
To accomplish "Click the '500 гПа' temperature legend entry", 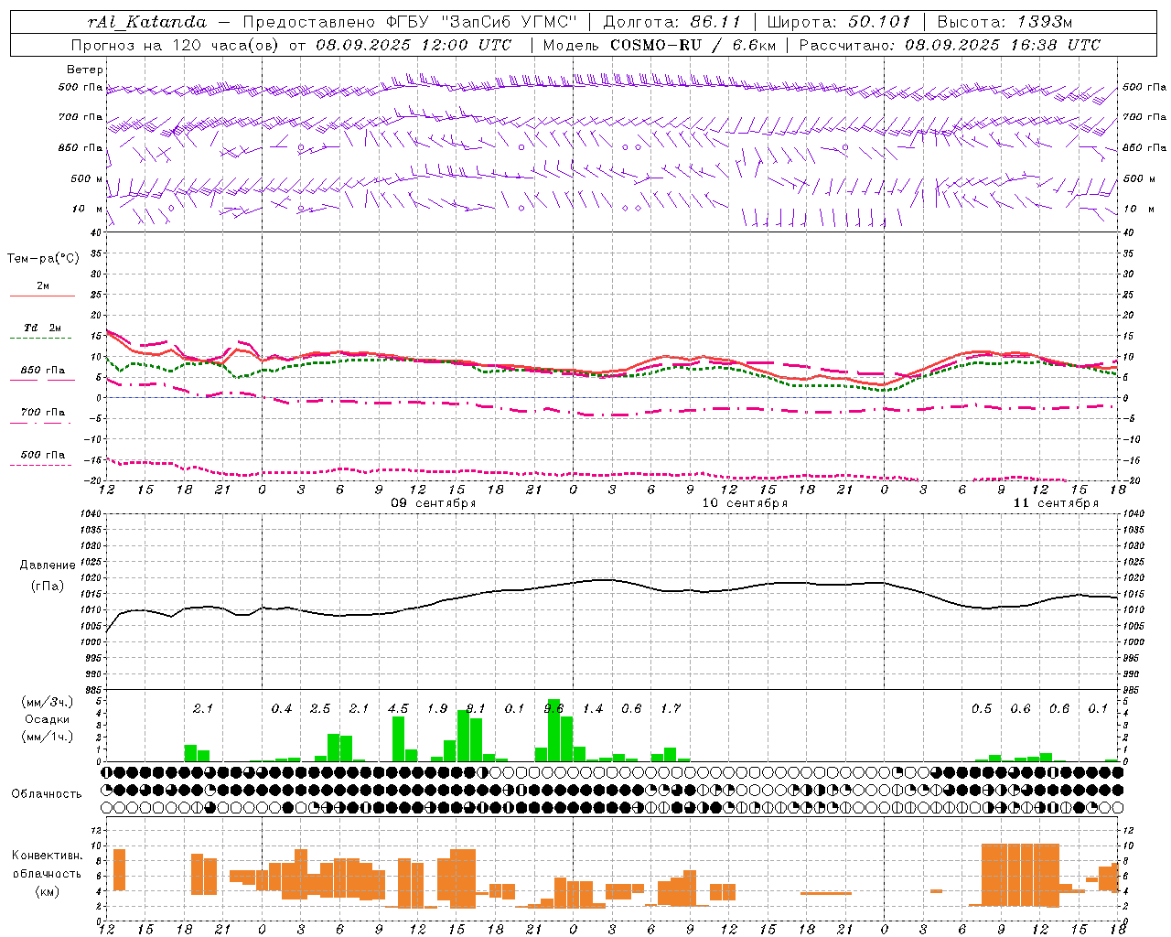I will 43,455.
